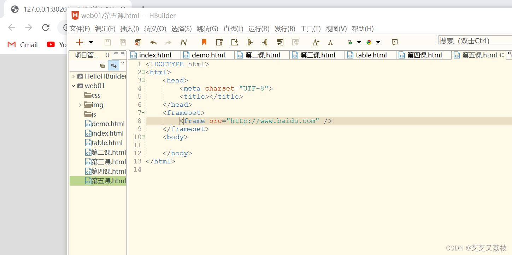Click the info/tip icon at toolbar end
Screen dimensions: 512x255
coord(395,42)
